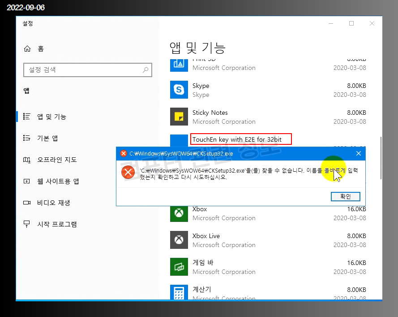Click the large red error icon in message

click(128, 172)
